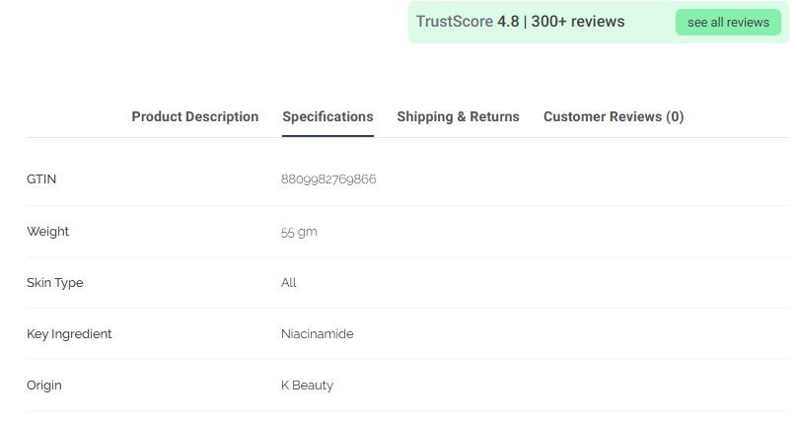Click the TrustScore label in banner
Viewport: 797px width, 423px height.
click(454, 22)
